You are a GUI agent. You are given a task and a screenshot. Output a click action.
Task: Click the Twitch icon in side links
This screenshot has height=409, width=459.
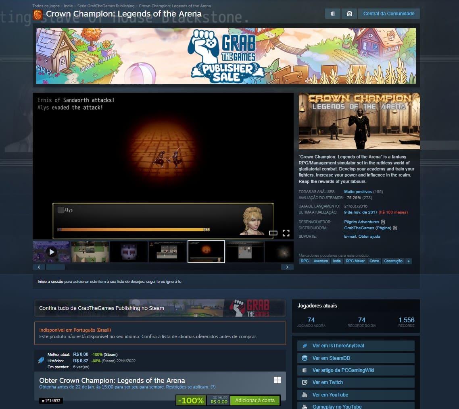pyautogui.click(x=305, y=382)
